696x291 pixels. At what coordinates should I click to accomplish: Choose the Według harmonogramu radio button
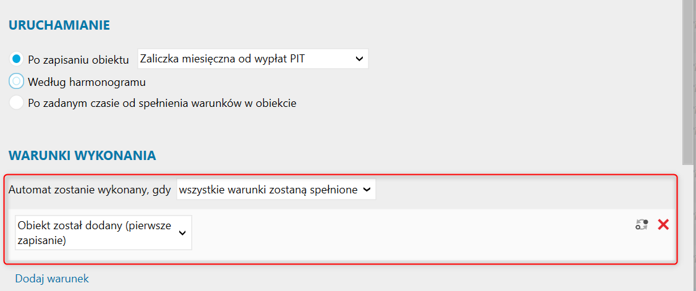click(17, 82)
